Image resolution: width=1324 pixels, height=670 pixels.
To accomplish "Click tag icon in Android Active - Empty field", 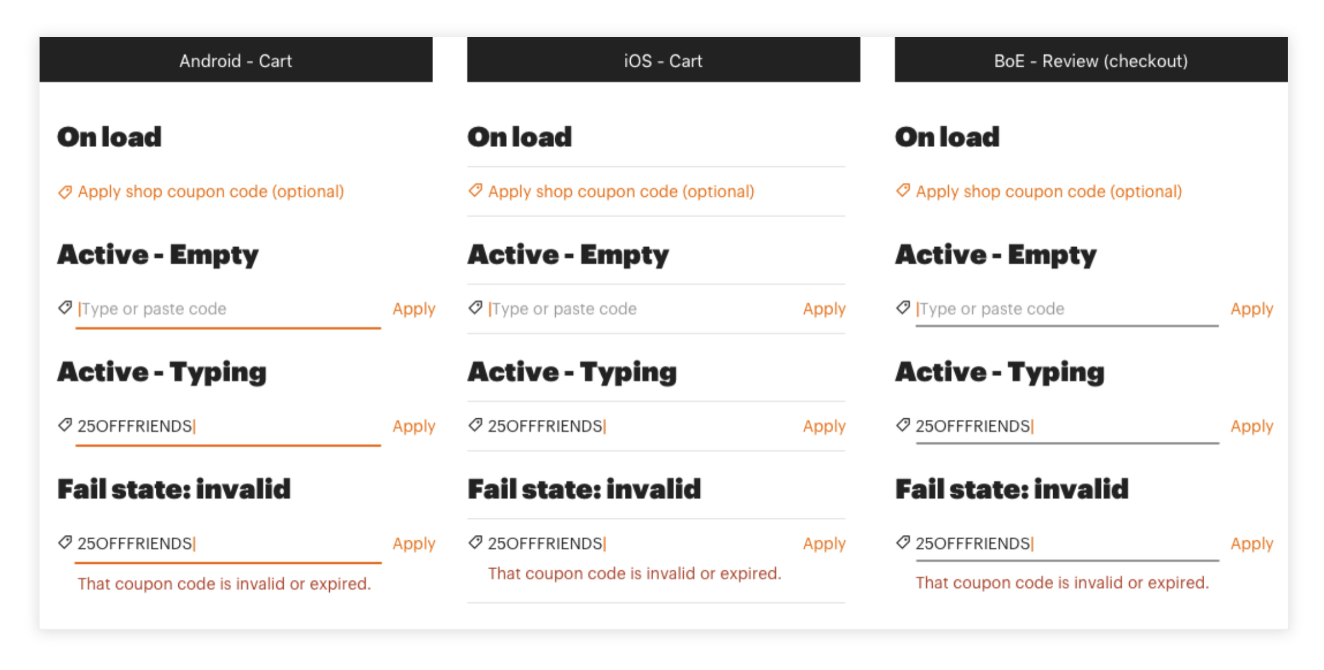I will [x=65, y=308].
